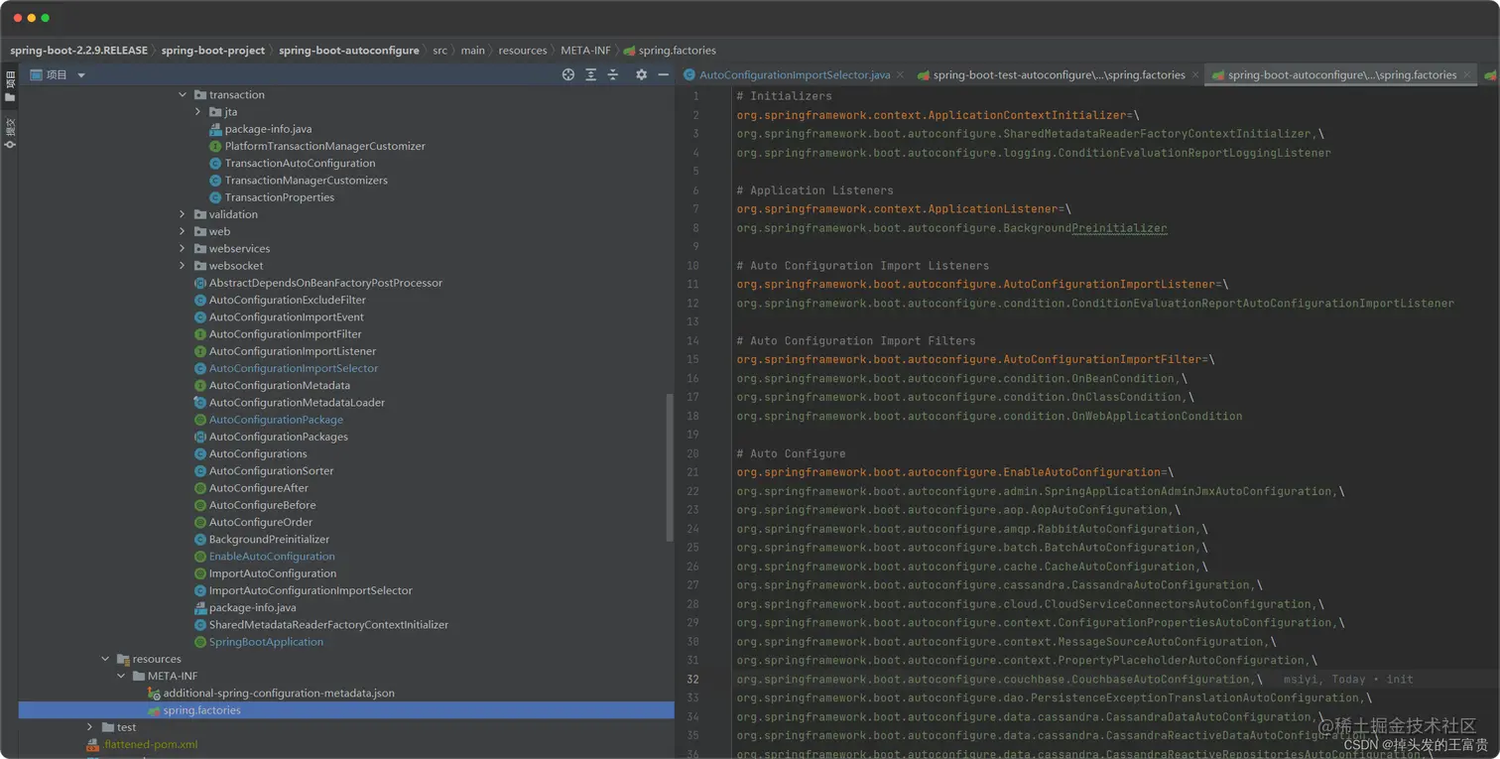Expand the web folder
1500x759 pixels.
click(x=183, y=231)
